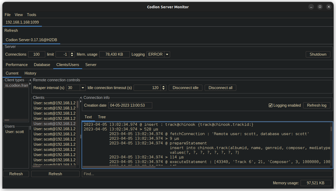Image resolution: width=336 pixels, height=191 pixels.
Task: Open the Database tab
Action: (x=42, y=65)
